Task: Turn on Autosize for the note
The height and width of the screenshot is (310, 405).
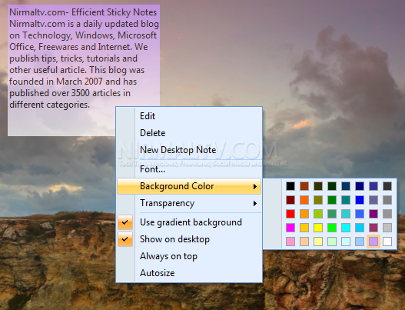Action: point(189,273)
